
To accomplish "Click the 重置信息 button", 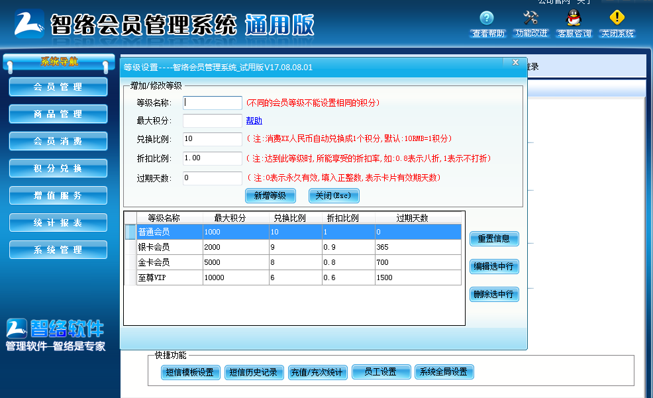I will [493, 238].
